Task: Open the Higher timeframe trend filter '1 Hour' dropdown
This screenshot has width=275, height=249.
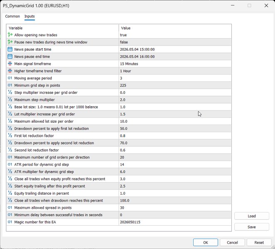Action: 125,71
